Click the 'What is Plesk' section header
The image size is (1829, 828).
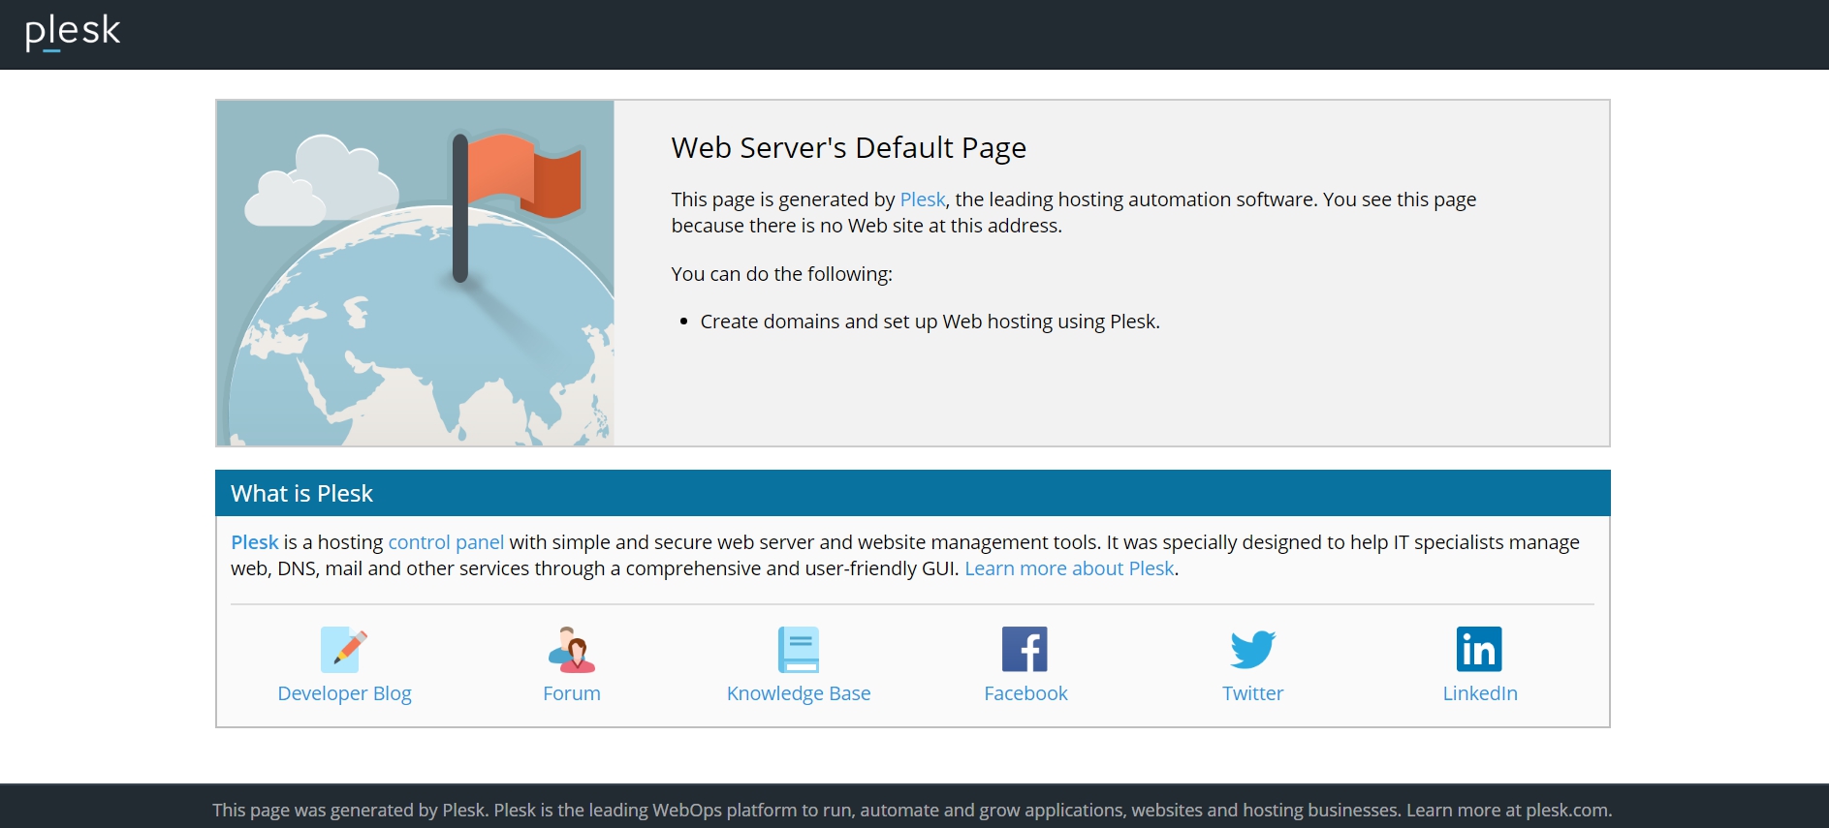[x=912, y=493]
